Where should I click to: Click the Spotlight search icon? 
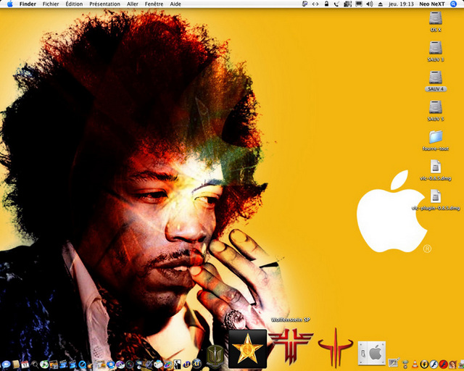pyautogui.click(x=457, y=4)
